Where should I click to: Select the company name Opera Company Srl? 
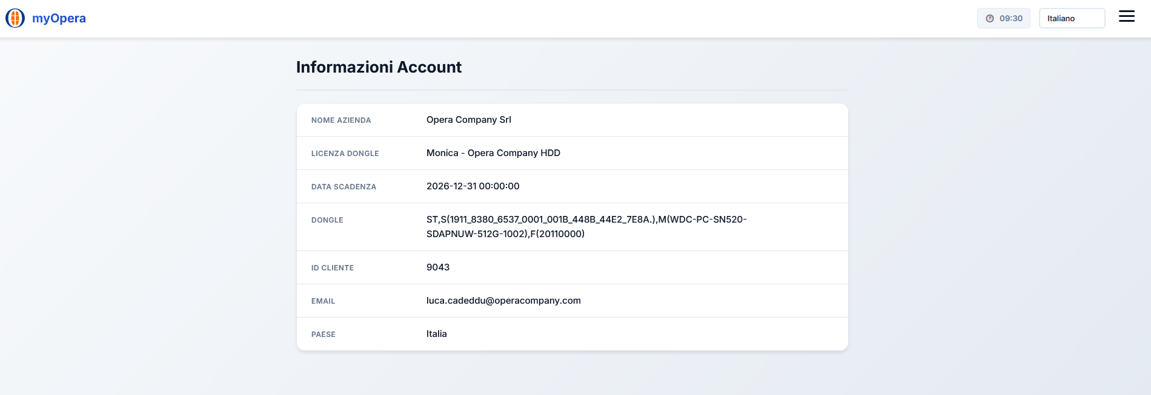pyautogui.click(x=468, y=120)
